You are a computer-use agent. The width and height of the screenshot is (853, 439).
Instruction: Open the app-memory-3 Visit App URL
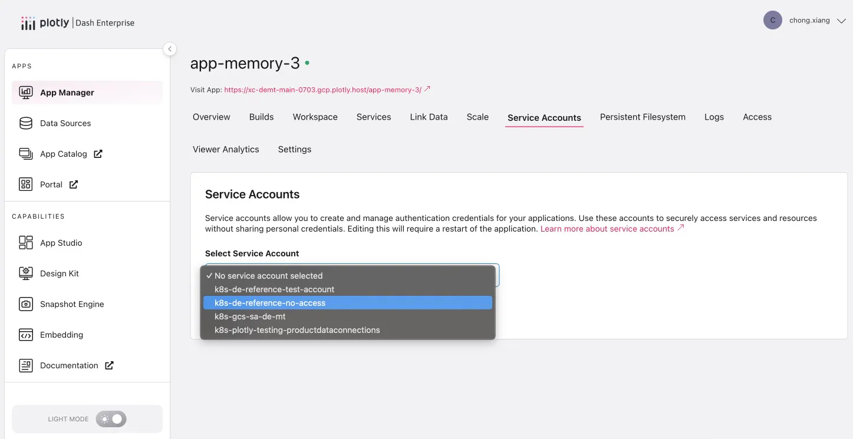coord(323,90)
